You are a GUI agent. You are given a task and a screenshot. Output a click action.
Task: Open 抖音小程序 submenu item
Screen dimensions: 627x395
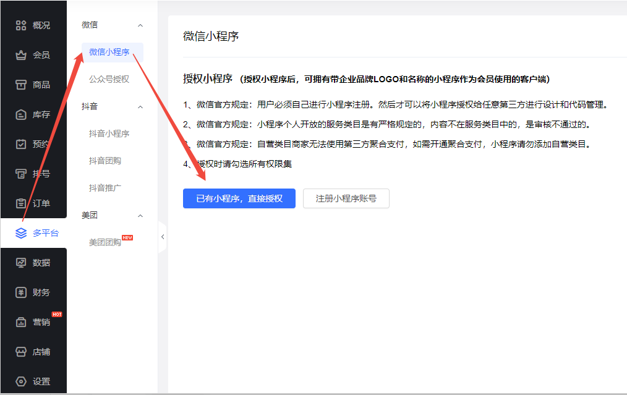109,134
